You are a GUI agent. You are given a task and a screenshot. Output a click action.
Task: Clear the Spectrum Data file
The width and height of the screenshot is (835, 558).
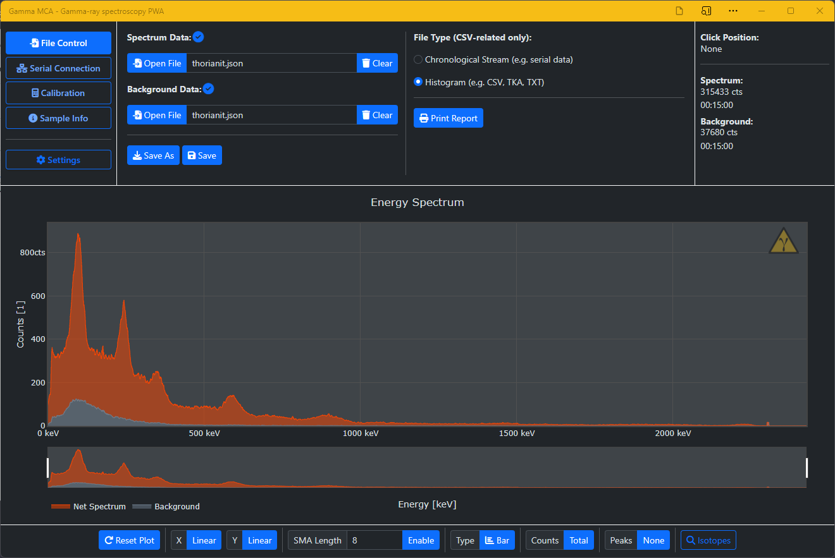(x=377, y=63)
